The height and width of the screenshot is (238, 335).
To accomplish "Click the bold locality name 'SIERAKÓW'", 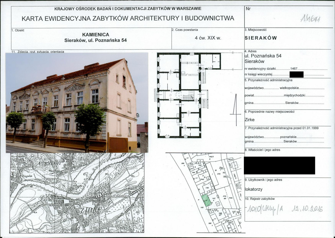I will [x=261, y=38].
